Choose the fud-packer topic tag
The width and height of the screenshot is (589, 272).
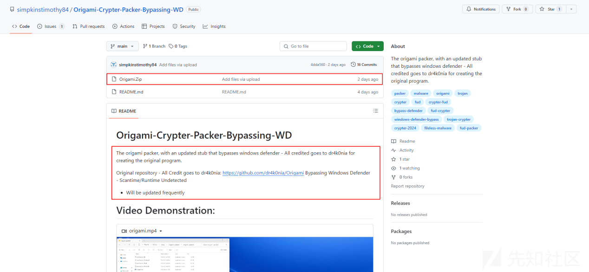pyautogui.click(x=469, y=128)
